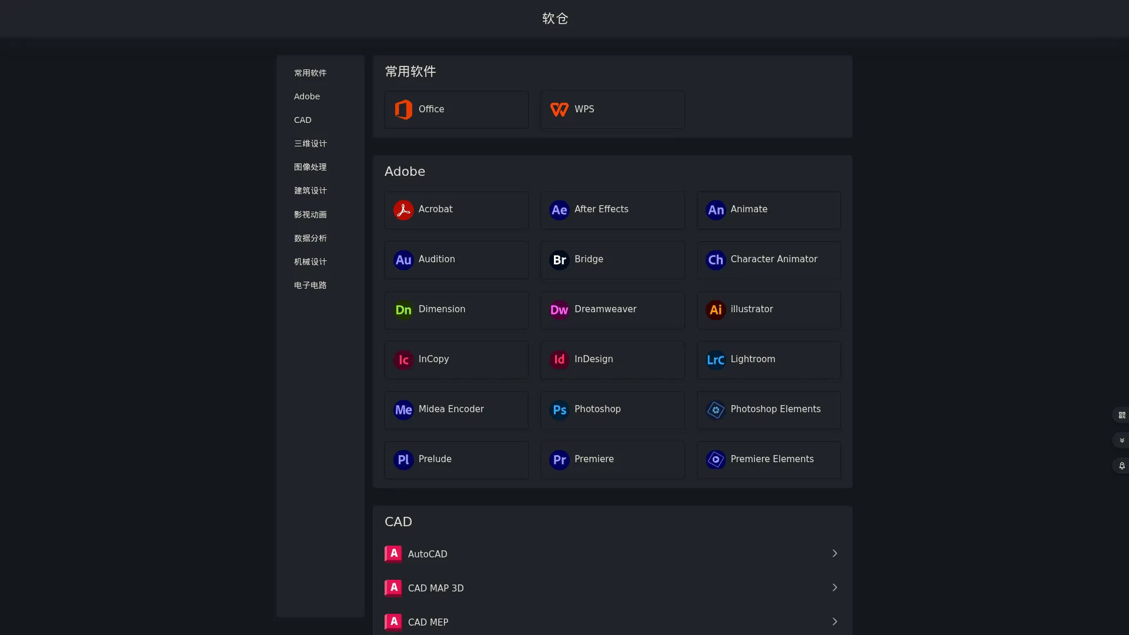This screenshot has width=1129, height=635.
Task: Click the AutoCAD red A icon
Action: coord(393,554)
